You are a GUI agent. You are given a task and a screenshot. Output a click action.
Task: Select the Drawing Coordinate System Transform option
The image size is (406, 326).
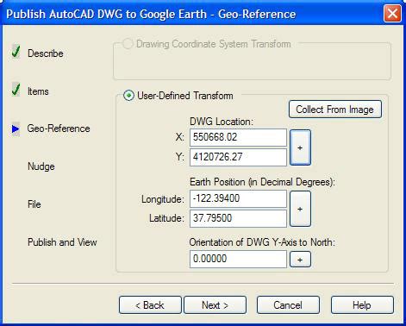(x=128, y=44)
